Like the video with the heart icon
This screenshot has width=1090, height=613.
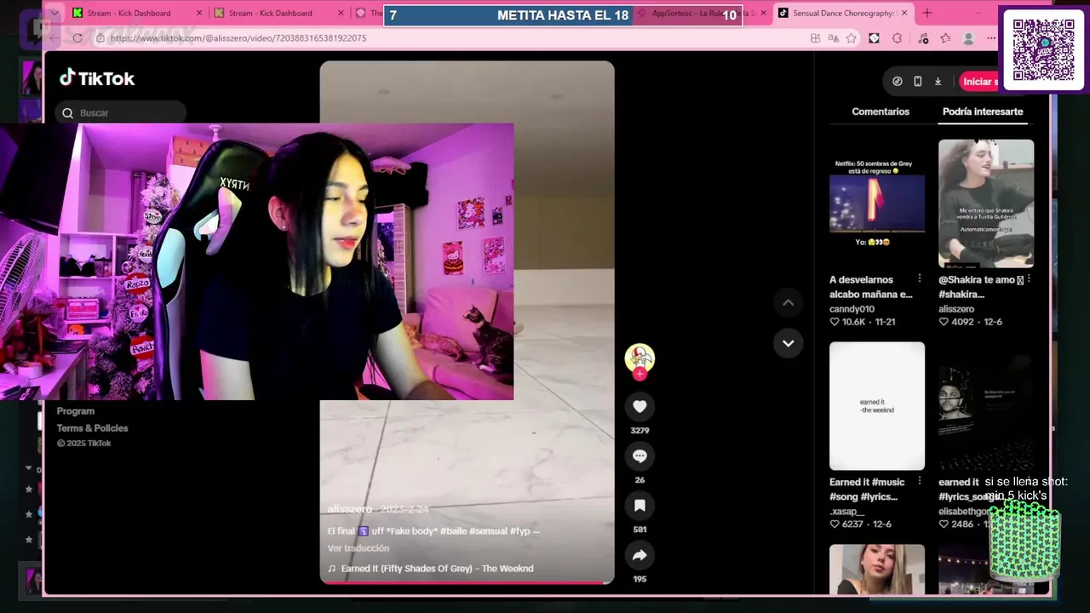[640, 407]
